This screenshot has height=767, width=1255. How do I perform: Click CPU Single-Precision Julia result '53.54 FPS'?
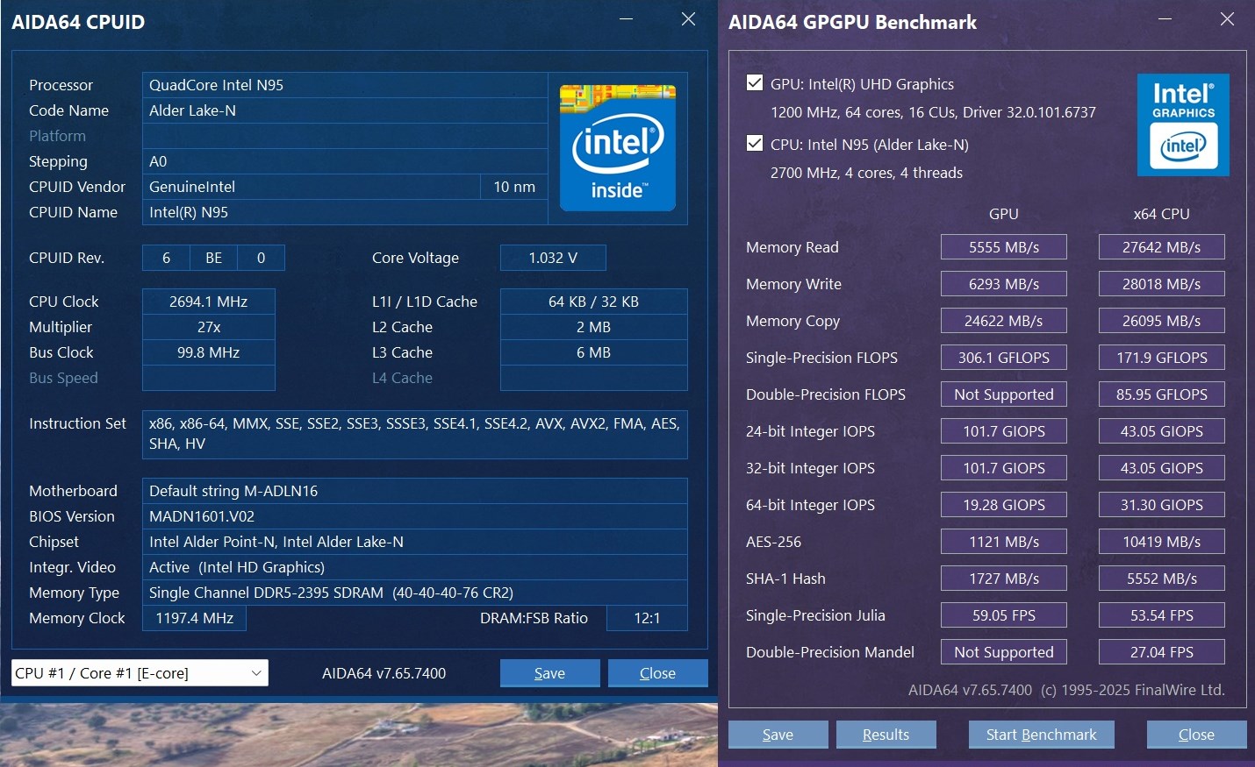pyautogui.click(x=1162, y=615)
